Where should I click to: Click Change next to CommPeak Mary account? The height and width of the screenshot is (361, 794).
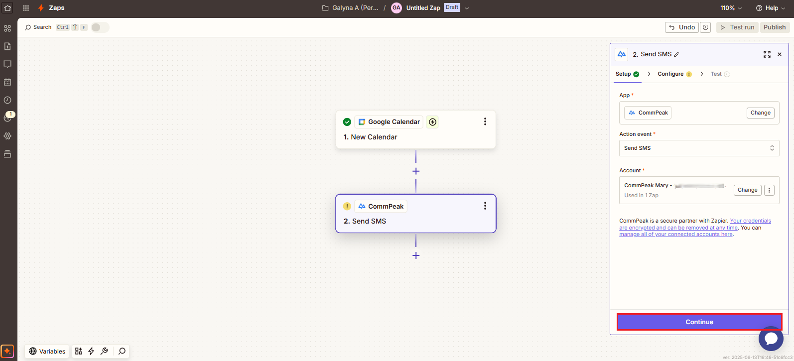click(747, 190)
